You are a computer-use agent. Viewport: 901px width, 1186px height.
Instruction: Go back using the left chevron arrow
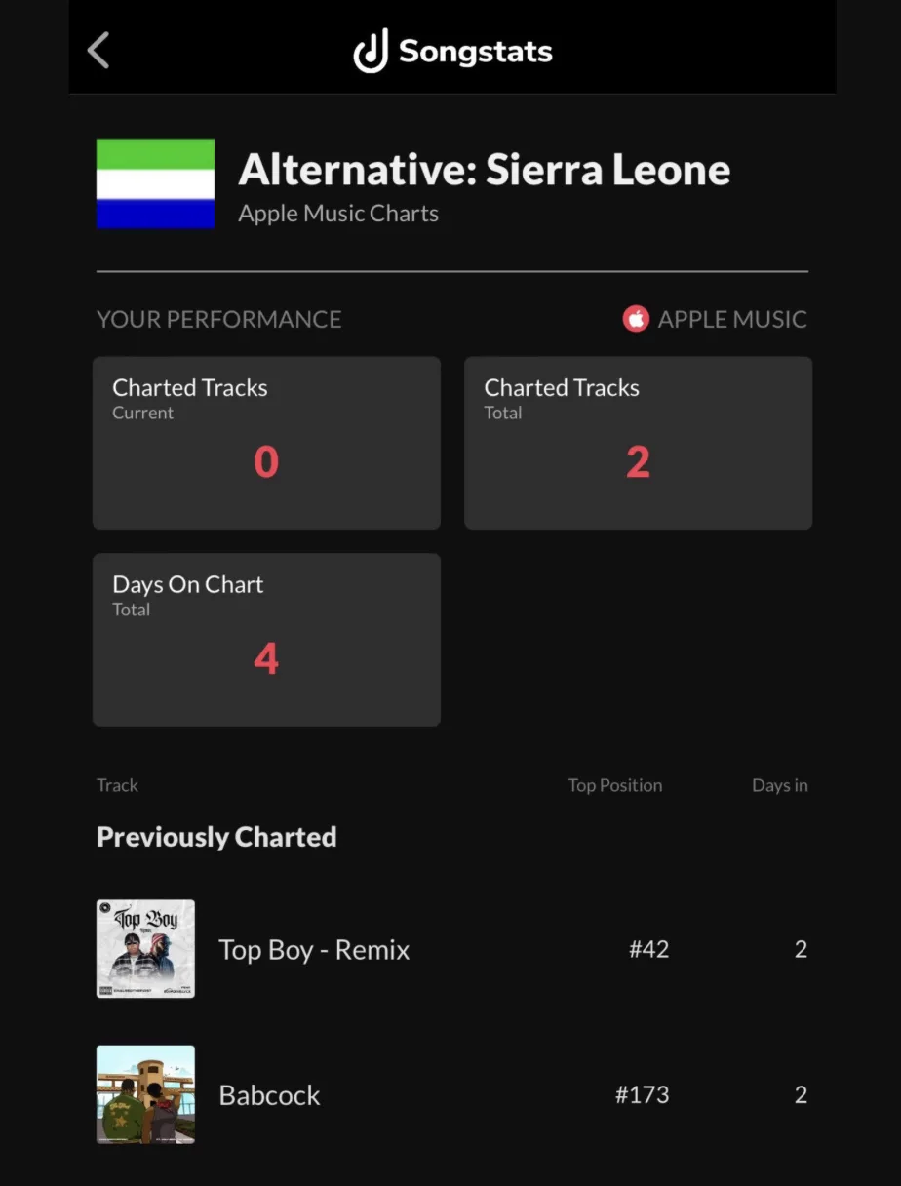(x=98, y=51)
